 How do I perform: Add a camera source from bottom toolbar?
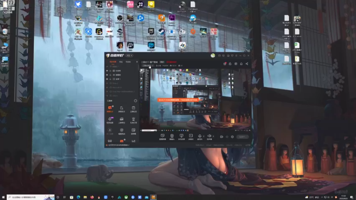coord(172,136)
